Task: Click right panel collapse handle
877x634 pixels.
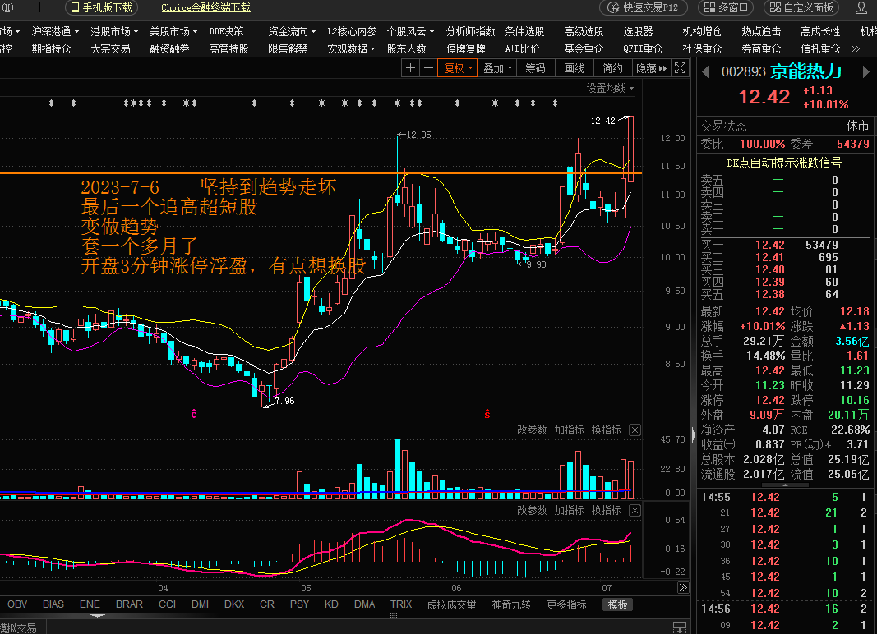Action: (694, 434)
